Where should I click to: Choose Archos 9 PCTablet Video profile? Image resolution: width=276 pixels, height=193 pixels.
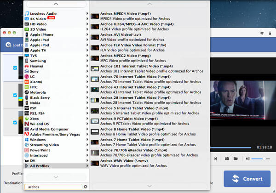[x=149, y=121]
